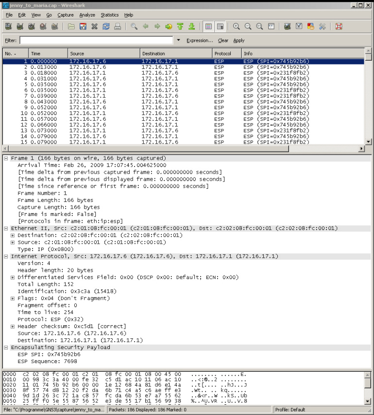
Task: Edit display filters icon
Action: click(299, 26)
